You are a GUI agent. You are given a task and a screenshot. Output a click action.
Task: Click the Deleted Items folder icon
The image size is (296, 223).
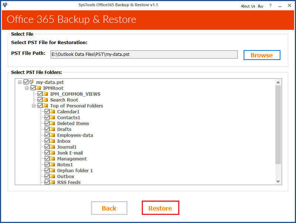tap(53, 123)
